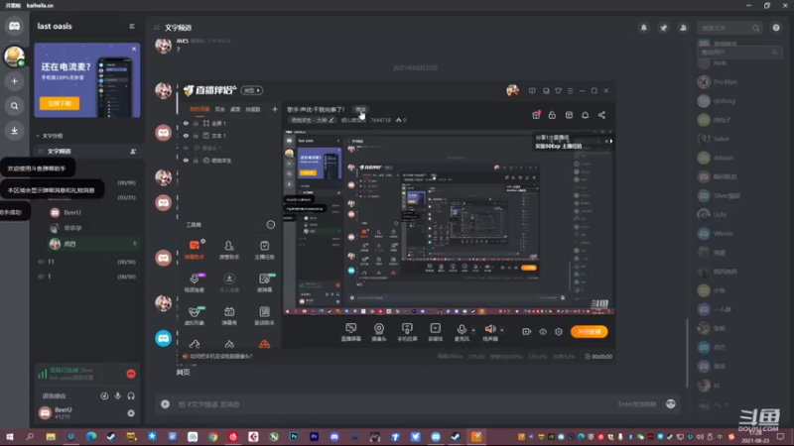This screenshot has height=446, width=794.
Task: Click the orange download button in ad banner
Action: (x=60, y=103)
